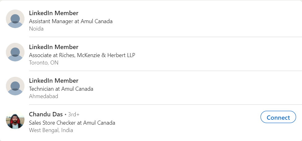The height and width of the screenshot is (141, 302).
Task: Click the Assistant Manager member's placeholder avatar
Action: [15, 19]
